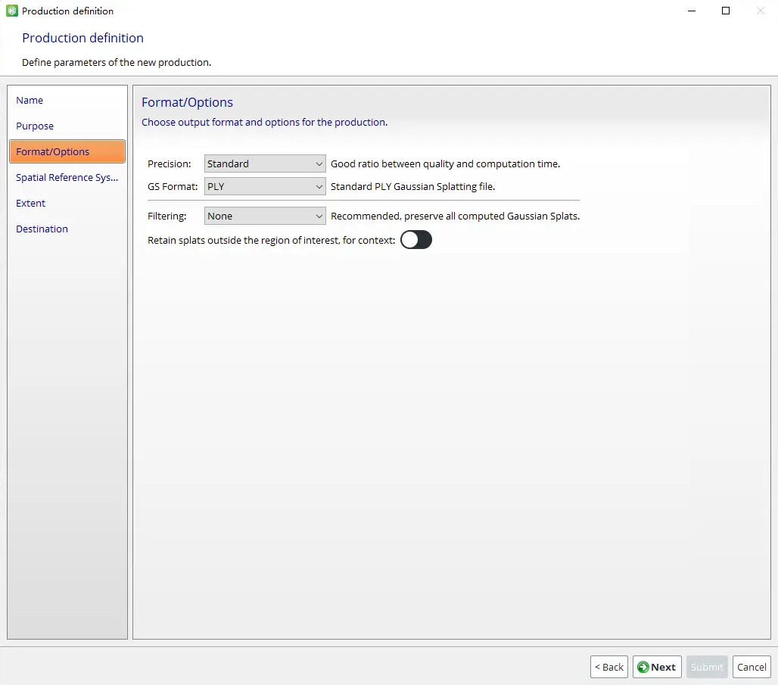Screen dimensions: 778x685
Task: Click the Production definition app icon in title bar
Action: 12,11
